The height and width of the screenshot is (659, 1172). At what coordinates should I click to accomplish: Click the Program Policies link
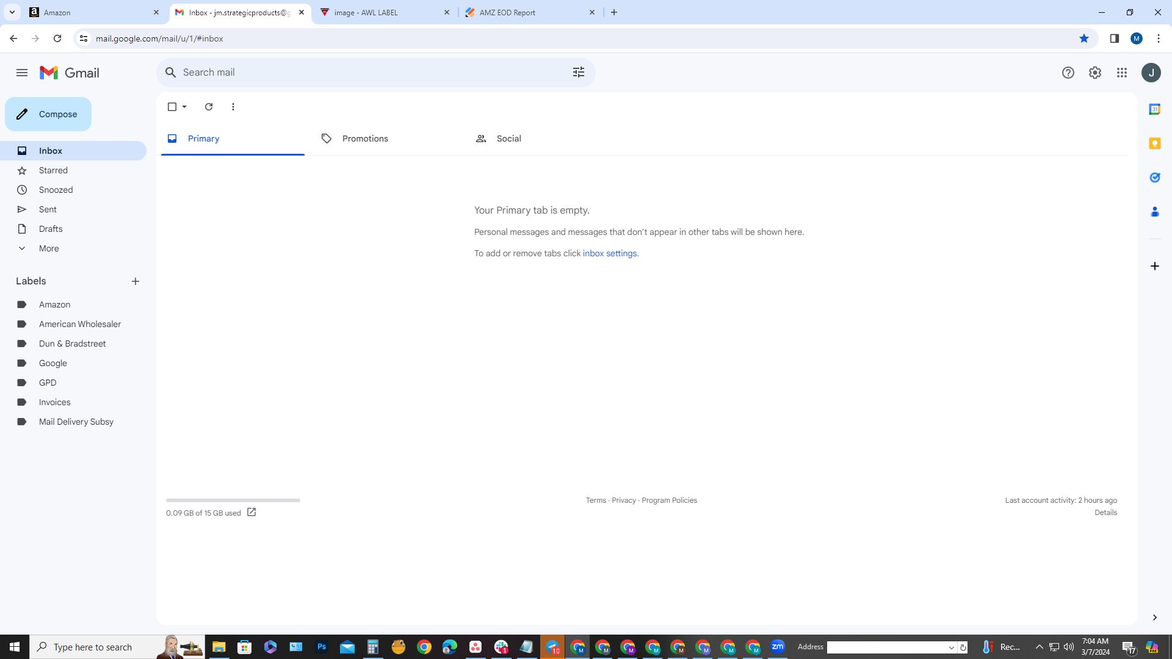tap(669, 500)
